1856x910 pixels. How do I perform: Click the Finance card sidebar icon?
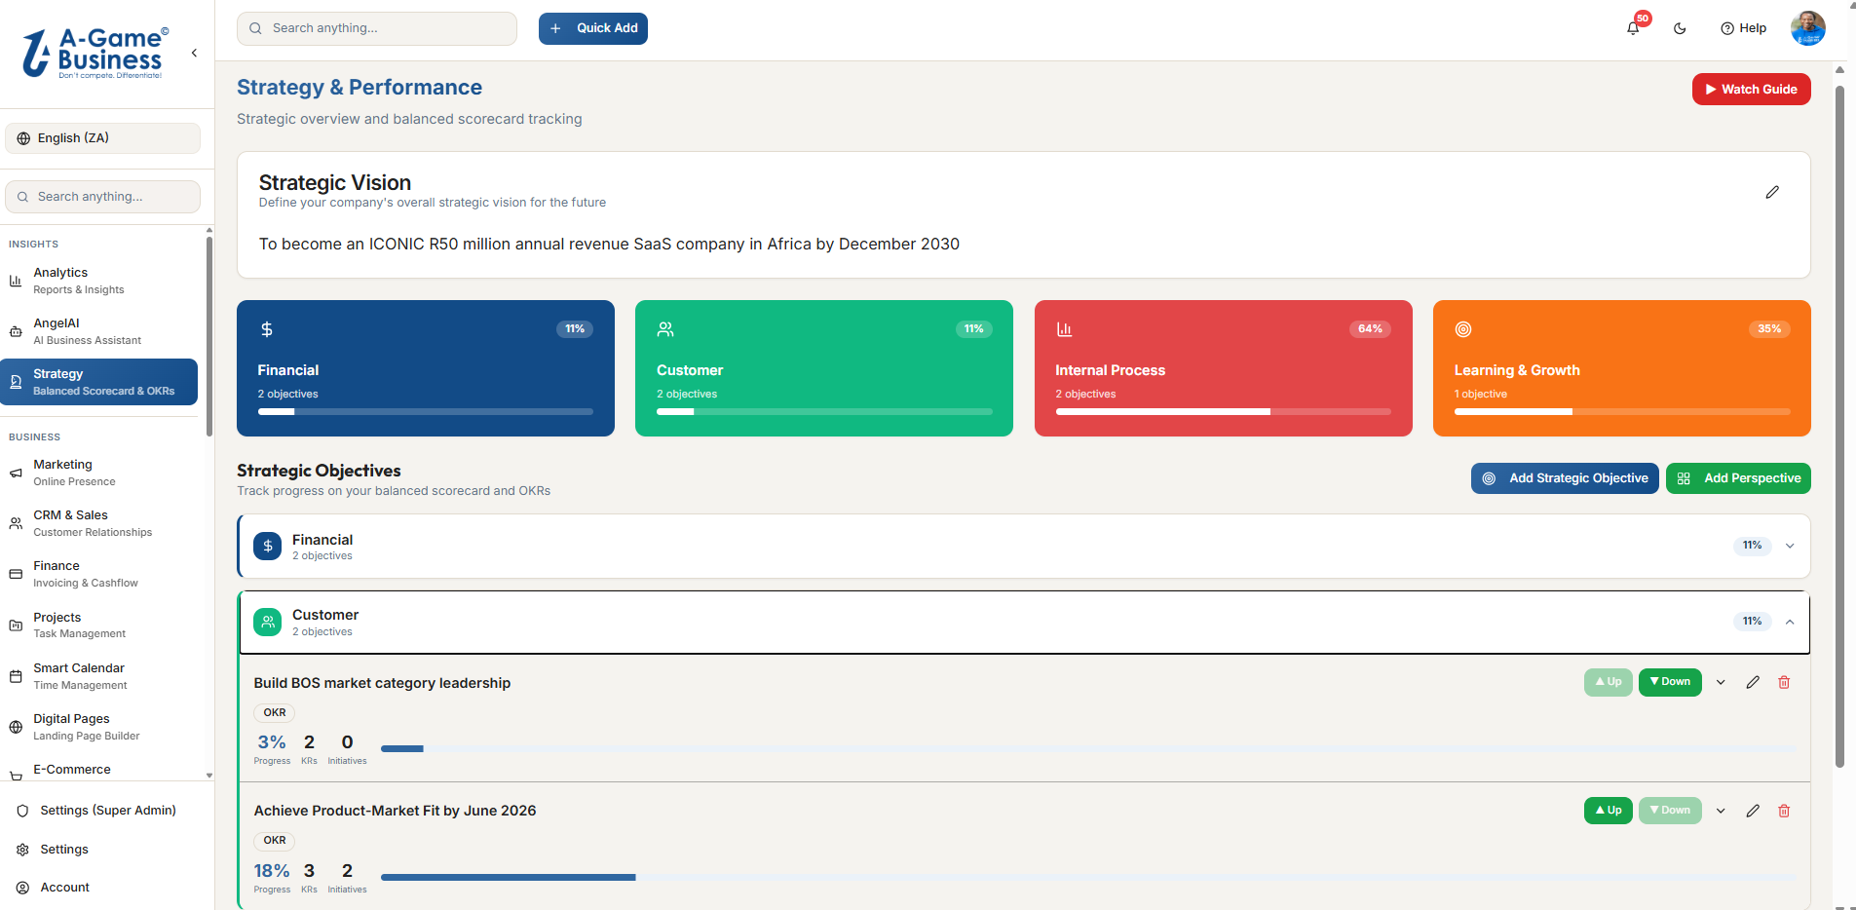pyautogui.click(x=16, y=574)
